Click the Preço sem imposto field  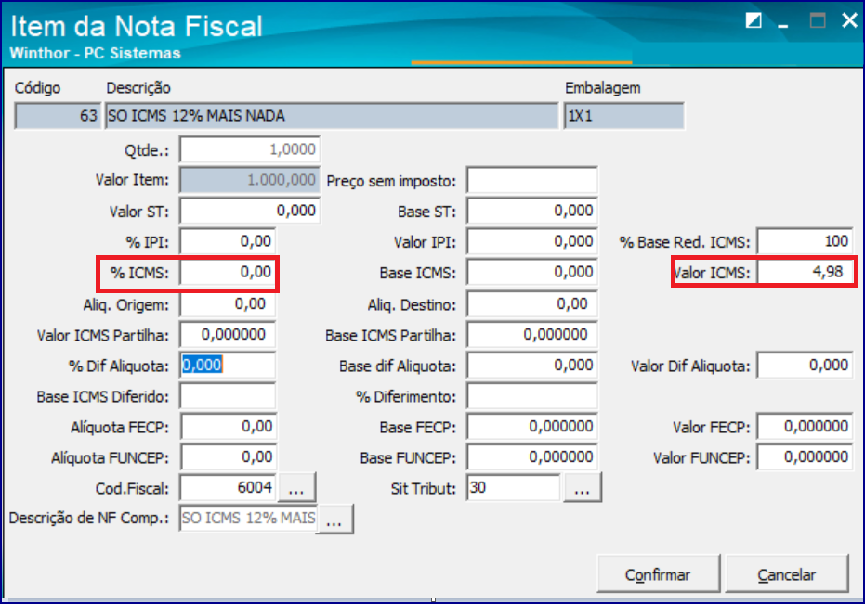[531, 179]
